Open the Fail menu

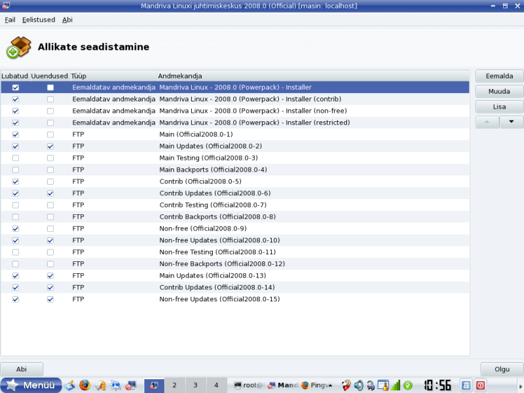[x=10, y=20]
